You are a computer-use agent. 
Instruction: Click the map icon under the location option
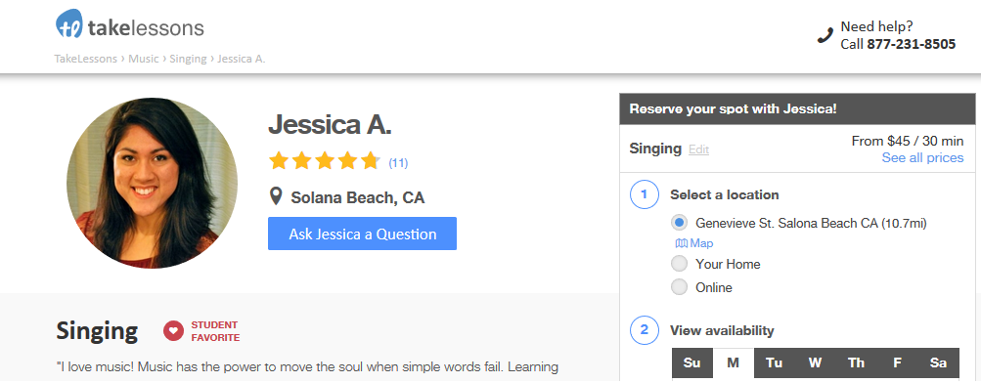point(682,243)
